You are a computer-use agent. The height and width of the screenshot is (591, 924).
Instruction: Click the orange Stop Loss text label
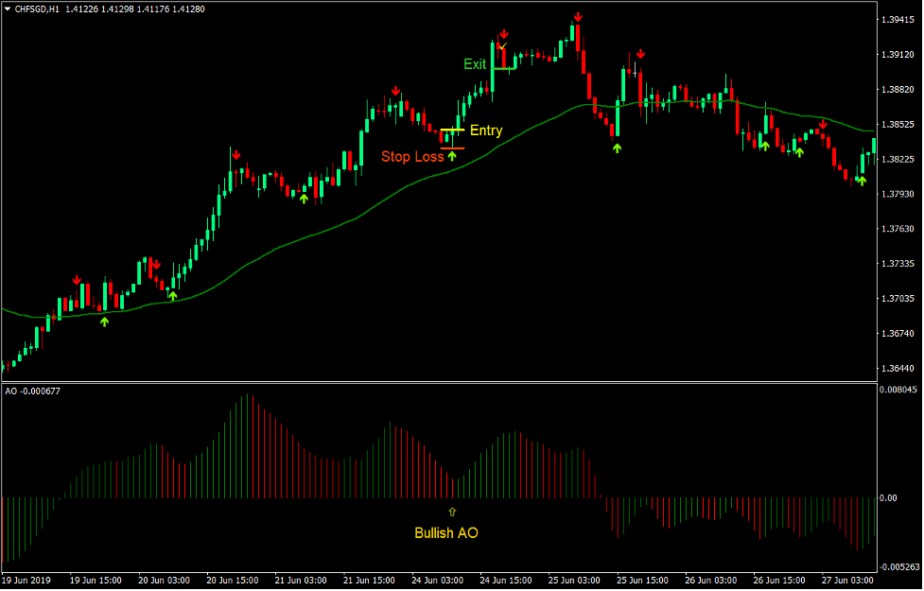(412, 156)
